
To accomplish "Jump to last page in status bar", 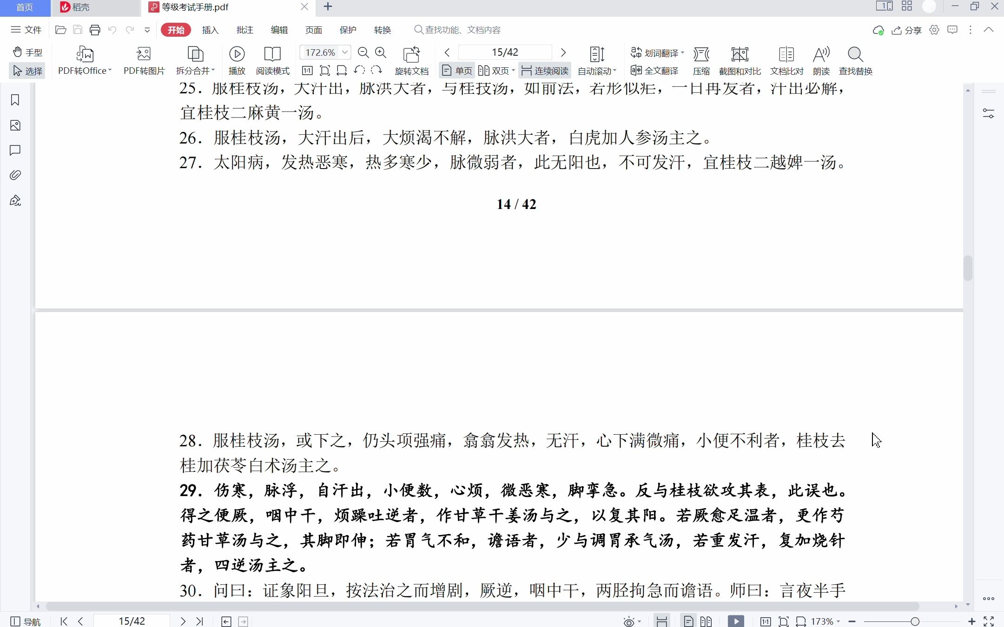I will [200, 621].
